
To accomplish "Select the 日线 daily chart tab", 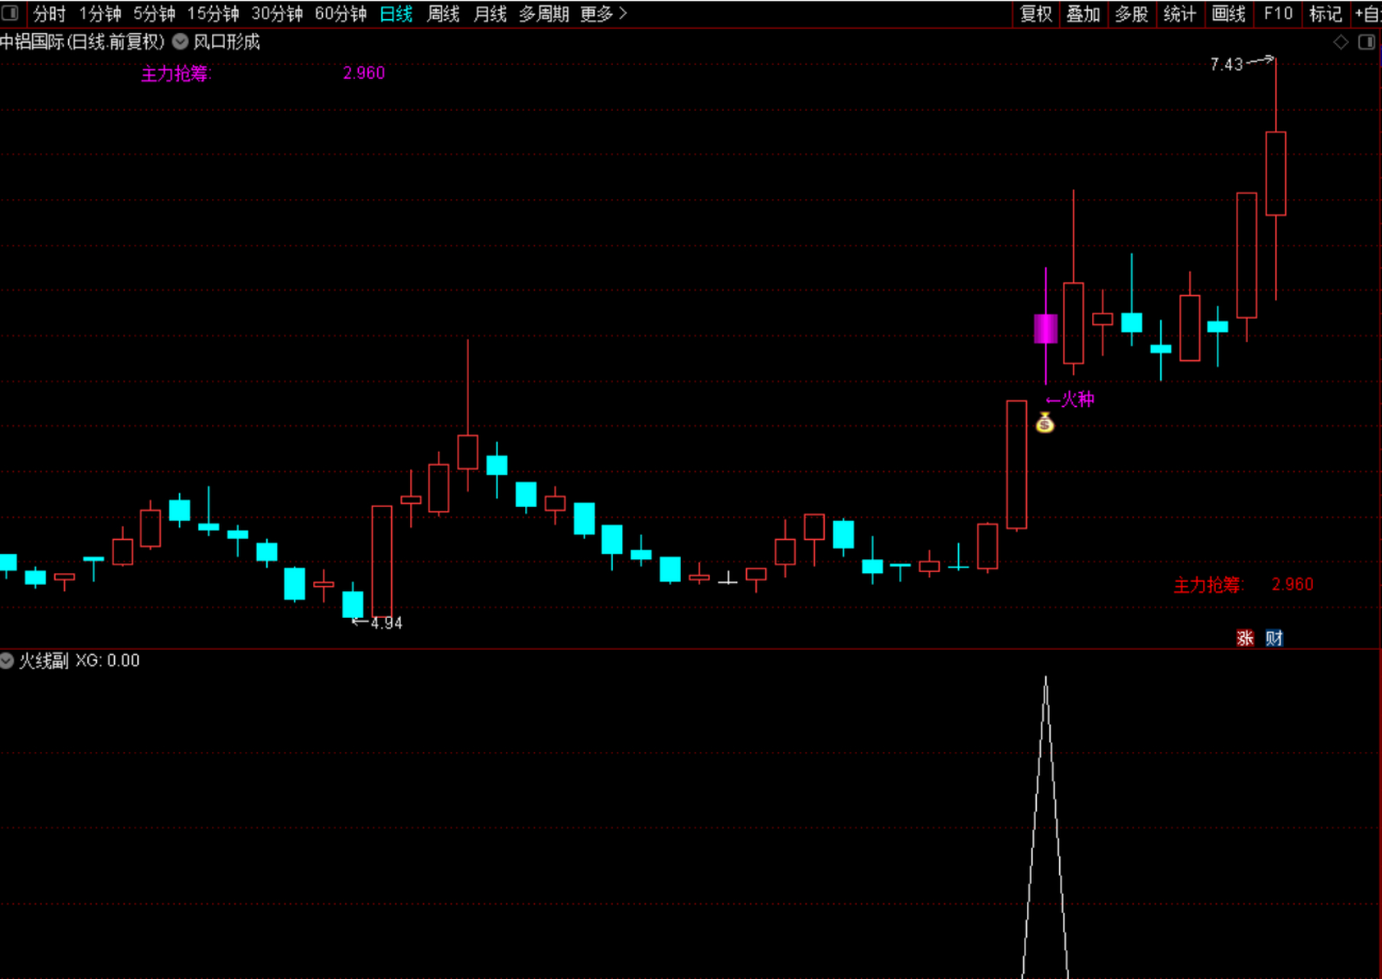I will (x=396, y=14).
